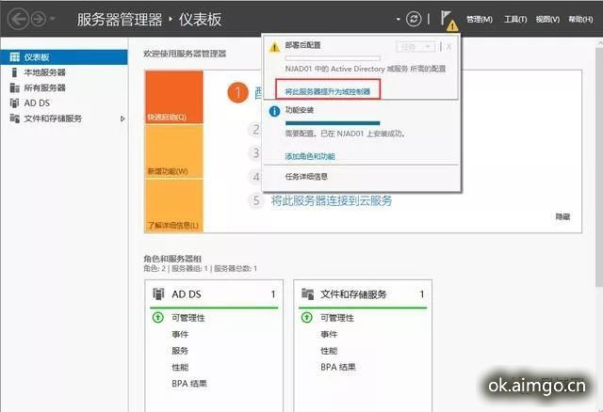Open the 帮助(H) menu
This screenshot has width=603, height=412.
tap(580, 19)
